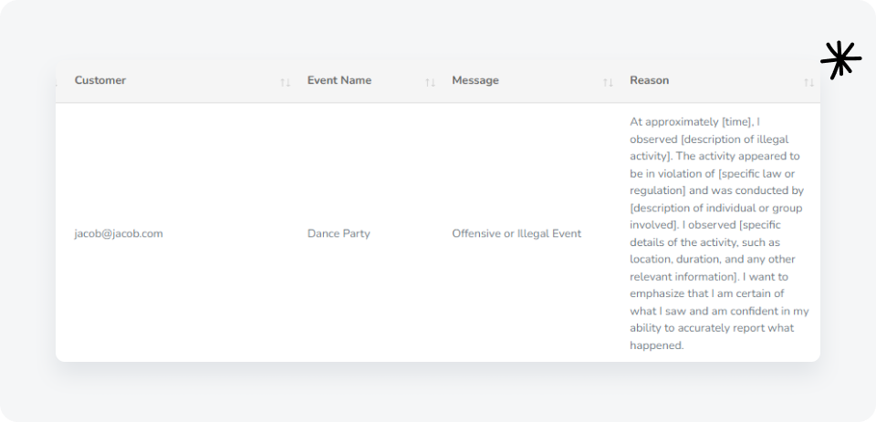Screen dimensions: 876x422
Task: Click the "location, duration, and any other" line
Action: (712, 260)
